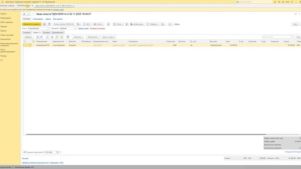Image resolution: width=301 pixels, height=169 pixels.
Task: Add the document to favorites with the star
Action: pyautogui.click(x=33, y=14)
